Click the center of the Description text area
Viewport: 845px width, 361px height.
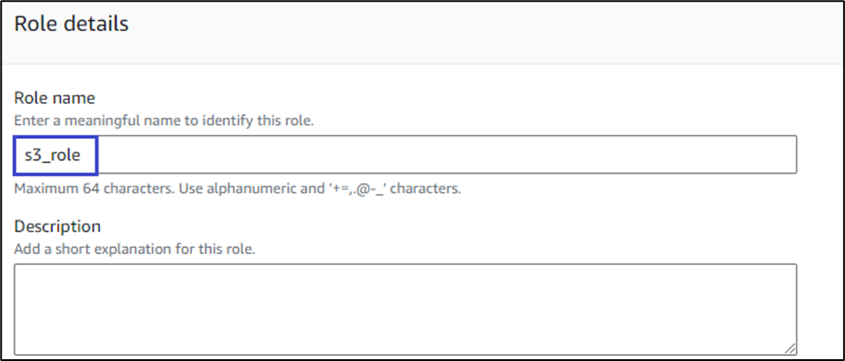tap(405, 308)
